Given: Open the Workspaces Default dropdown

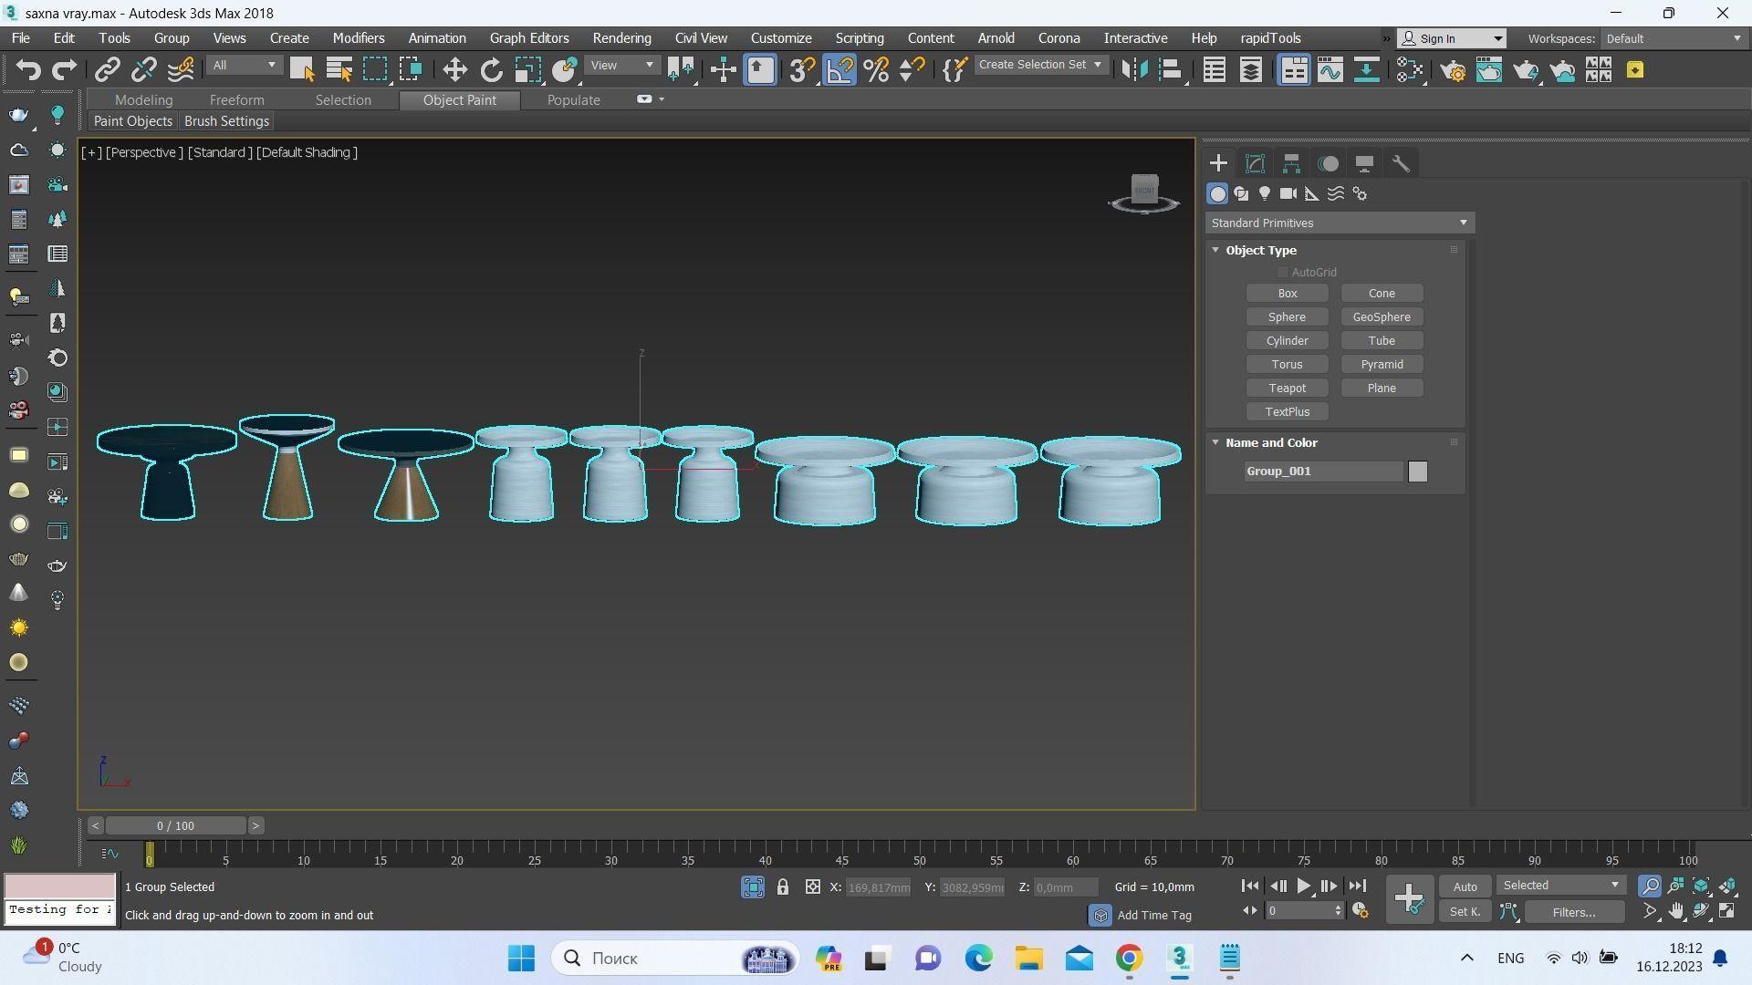Looking at the screenshot, I should (1674, 38).
